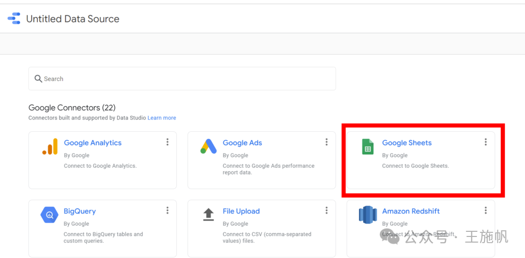Open the File Upload card's three-dot menu
This screenshot has height=258, width=525.
(x=327, y=210)
